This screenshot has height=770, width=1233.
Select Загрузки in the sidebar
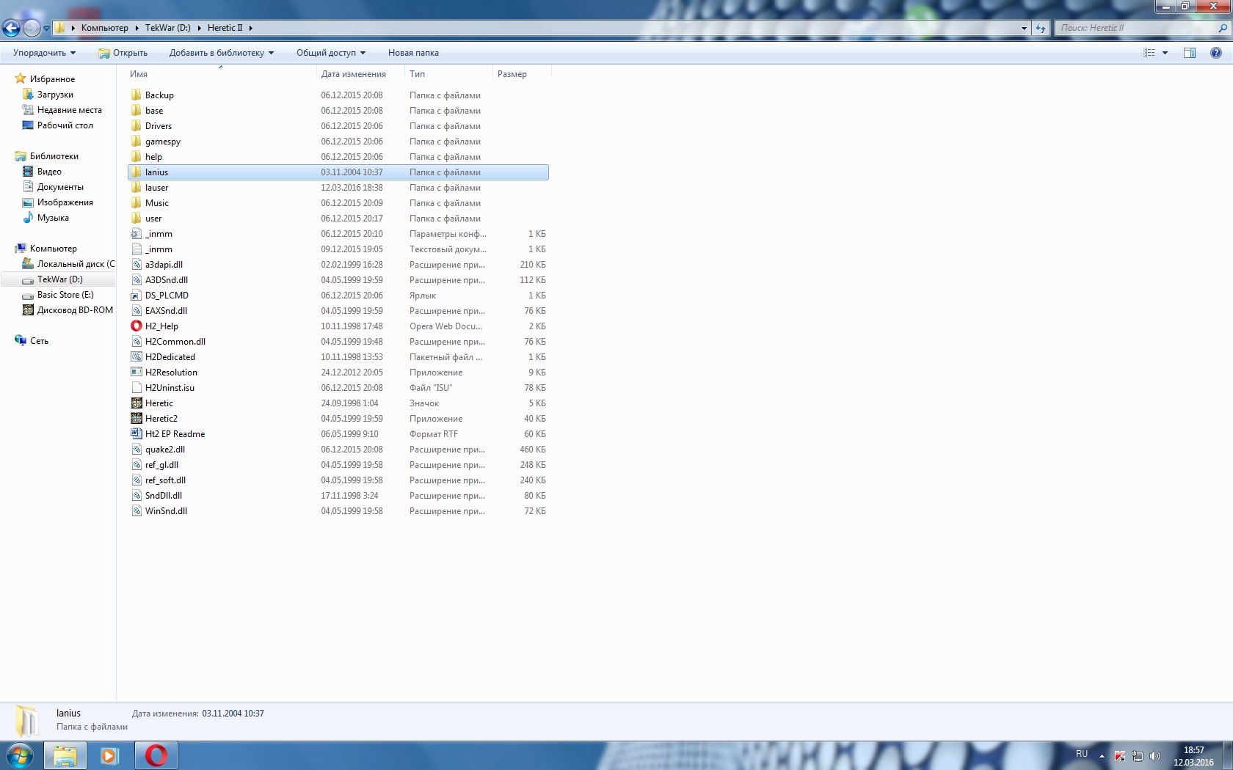55,95
